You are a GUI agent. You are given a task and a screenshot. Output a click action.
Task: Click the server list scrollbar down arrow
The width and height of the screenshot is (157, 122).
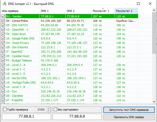click(154, 102)
